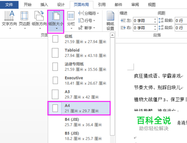Screen dimensions: 187x143
Task: Select A4 paper size
Action: coord(79,108)
